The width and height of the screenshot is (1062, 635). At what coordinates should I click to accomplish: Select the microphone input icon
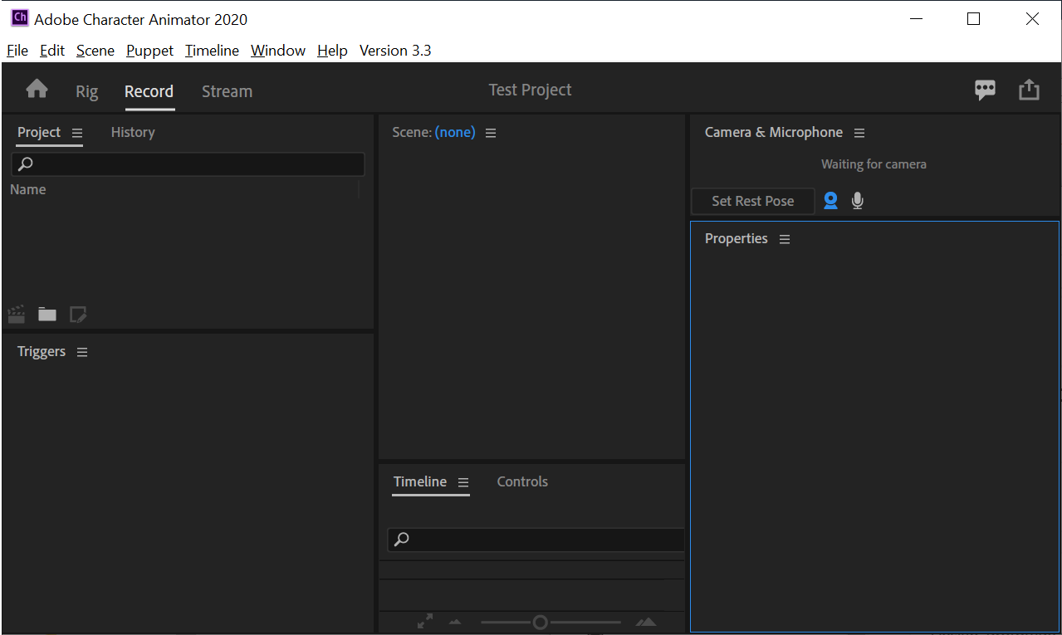click(x=857, y=200)
